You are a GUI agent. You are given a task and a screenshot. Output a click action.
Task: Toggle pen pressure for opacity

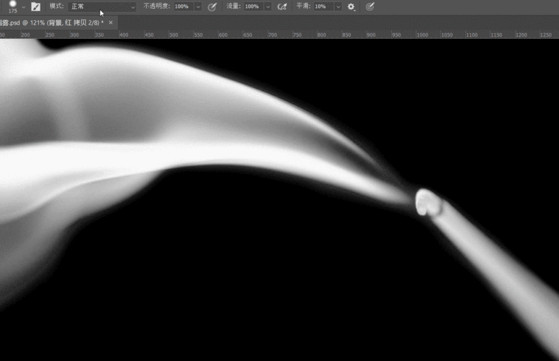[x=212, y=6]
